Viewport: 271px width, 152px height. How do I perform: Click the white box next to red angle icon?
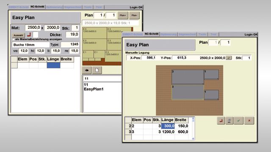click(36, 35)
